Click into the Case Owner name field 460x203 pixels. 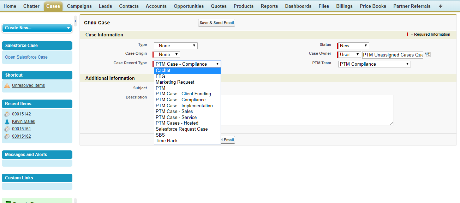coord(392,55)
